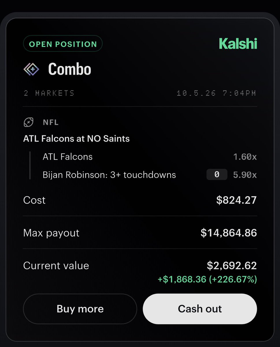
Task: Click the NFL league label
Action: coord(51,122)
